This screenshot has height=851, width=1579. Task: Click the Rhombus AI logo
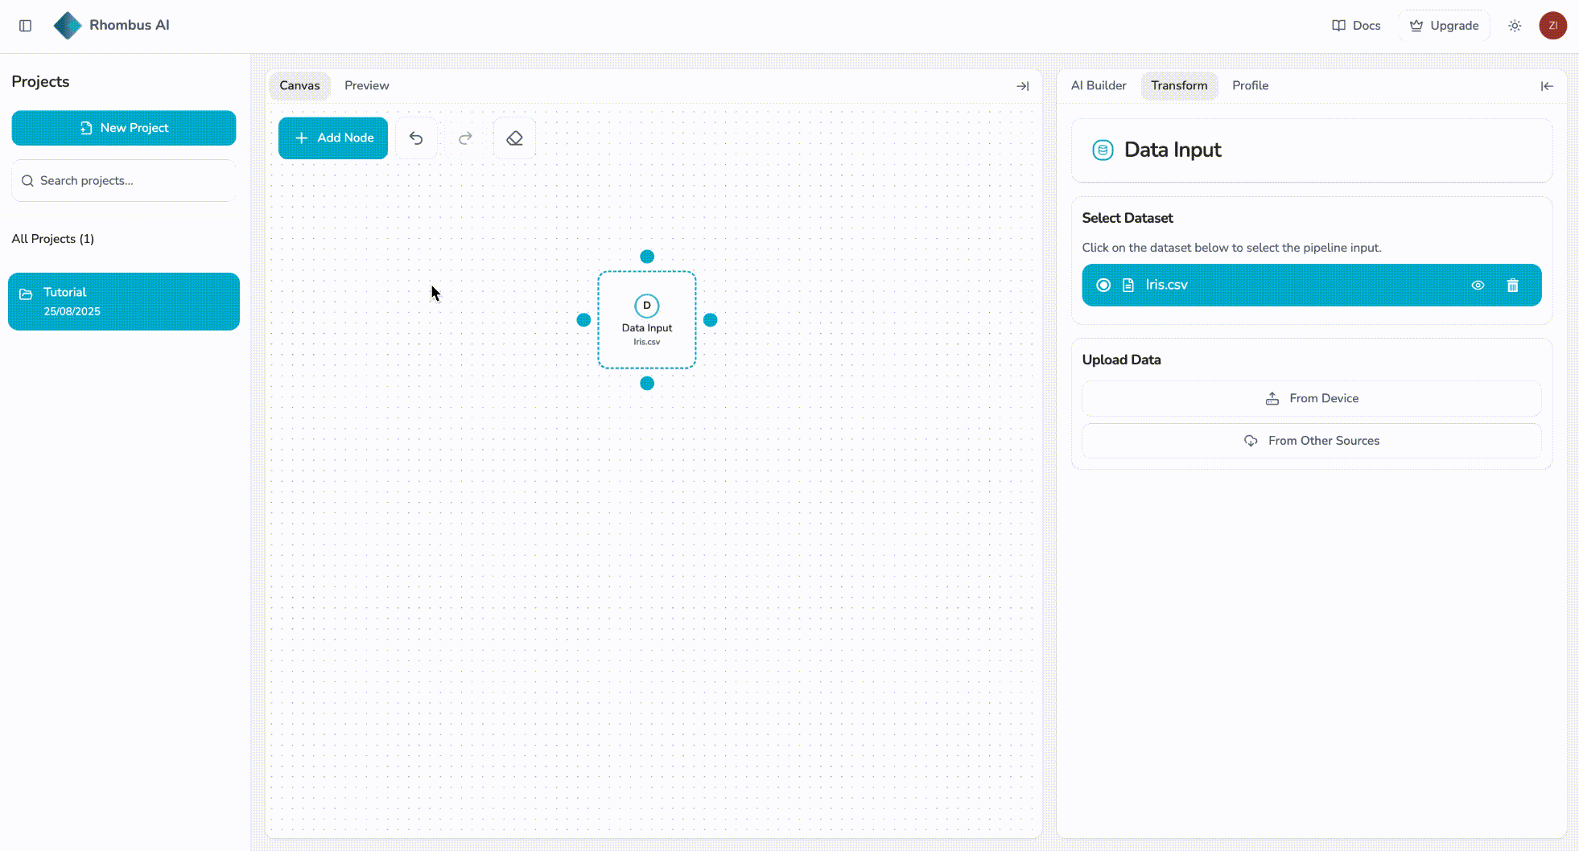[x=68, y=26]
